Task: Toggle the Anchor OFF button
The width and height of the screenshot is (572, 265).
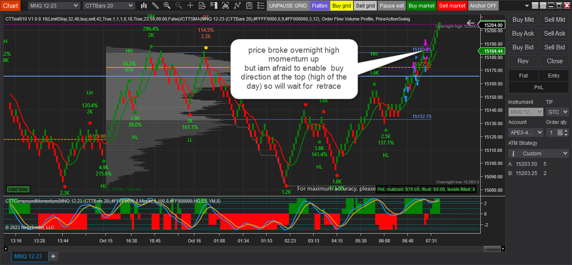Action: [x=483, y=6]
